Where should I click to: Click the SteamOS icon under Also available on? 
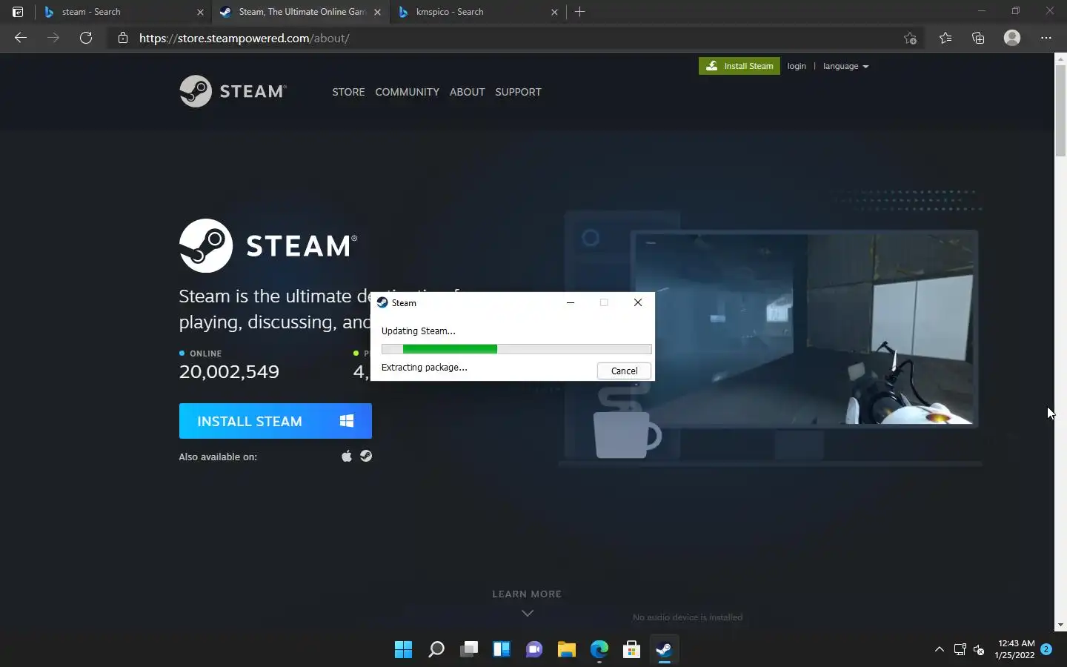click(x=366, y=457)
